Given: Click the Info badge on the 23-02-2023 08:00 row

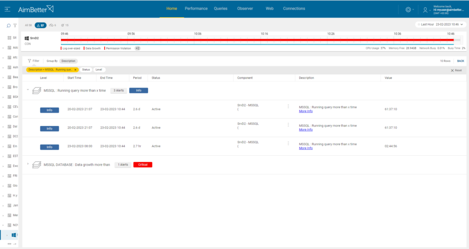Looking at the screenshot, I should click(x=49, y=147).
